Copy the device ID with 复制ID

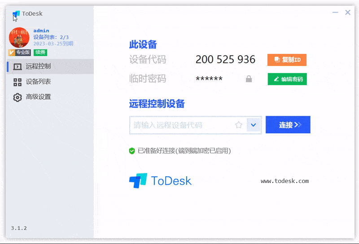[x=287, y=60]
